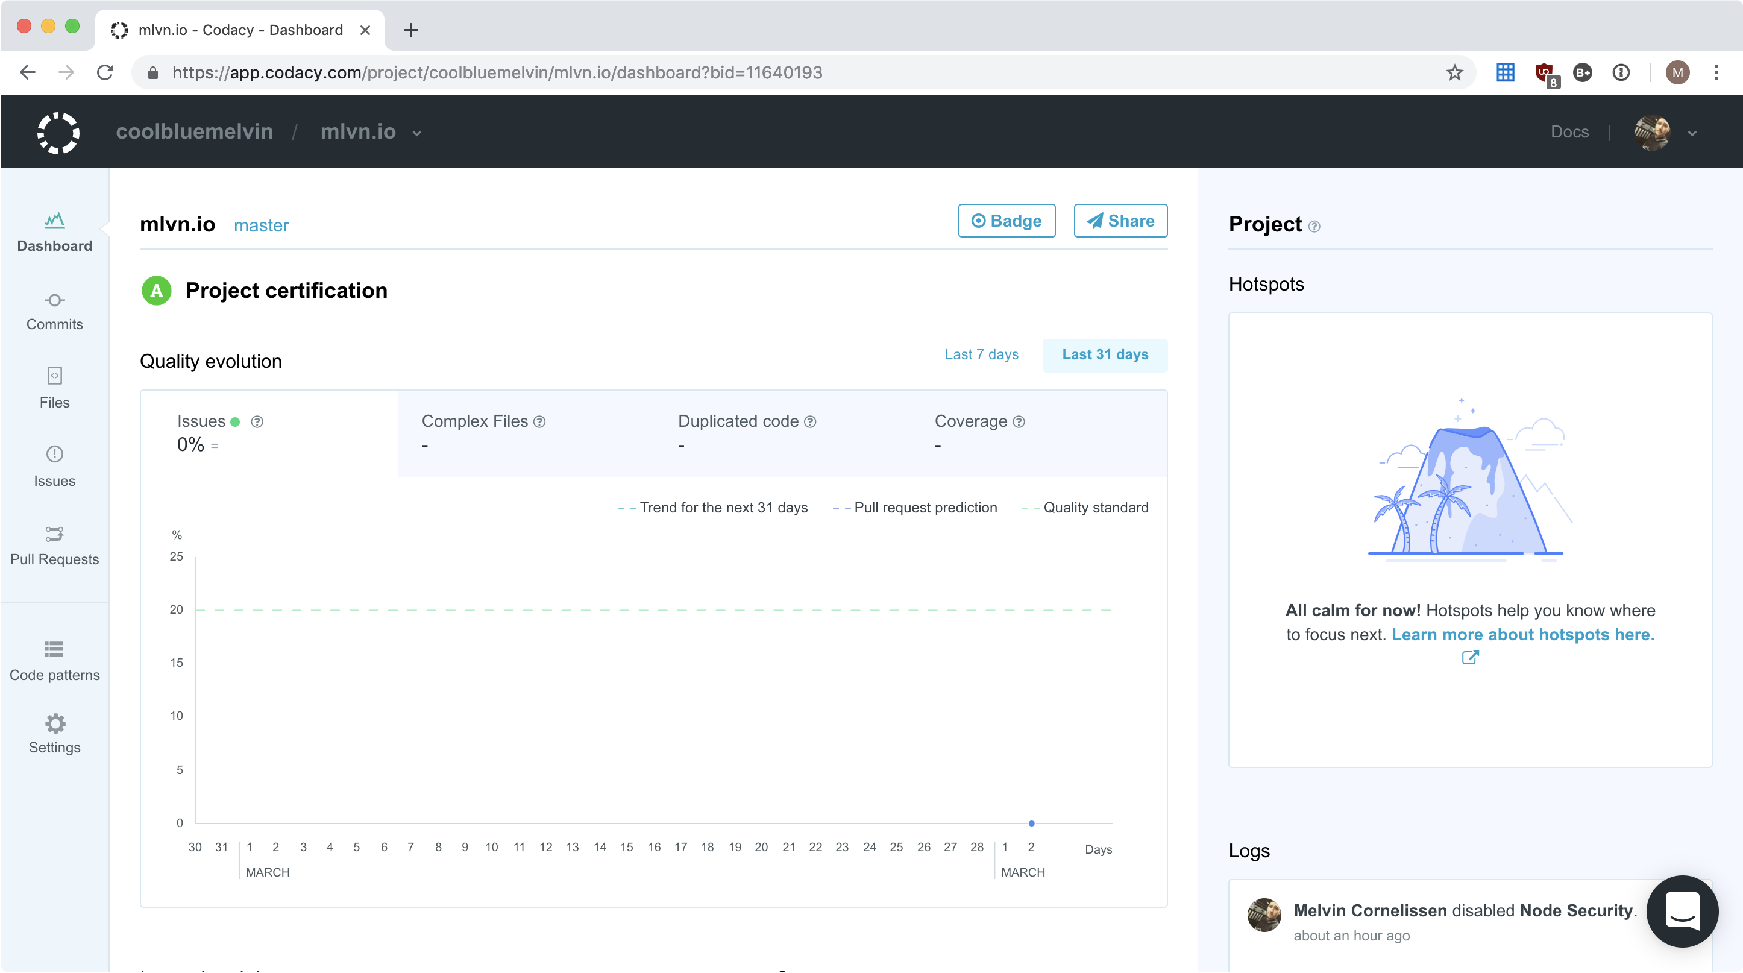Click the Badge button
The image size is (1743, 973).
[x=1005, y=220]
